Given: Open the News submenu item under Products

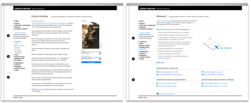Looking at the screenshot, I should pos(16,44).
